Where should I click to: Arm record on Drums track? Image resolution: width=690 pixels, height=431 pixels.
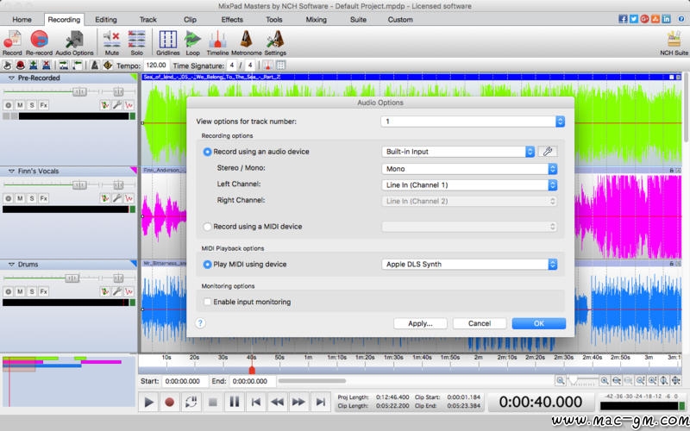pos(8,291)
